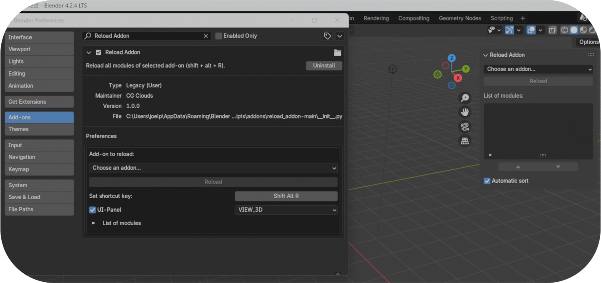Switch to the Scripting workspace tab
Screen dimensions: 601x283
tap(501, 18)
